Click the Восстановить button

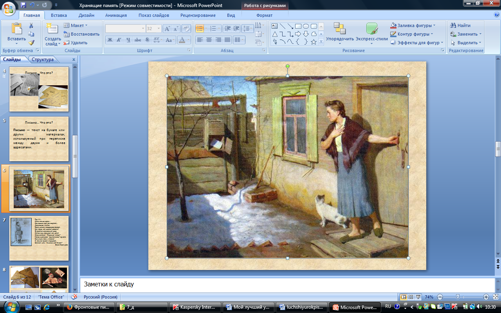(81, 34)
